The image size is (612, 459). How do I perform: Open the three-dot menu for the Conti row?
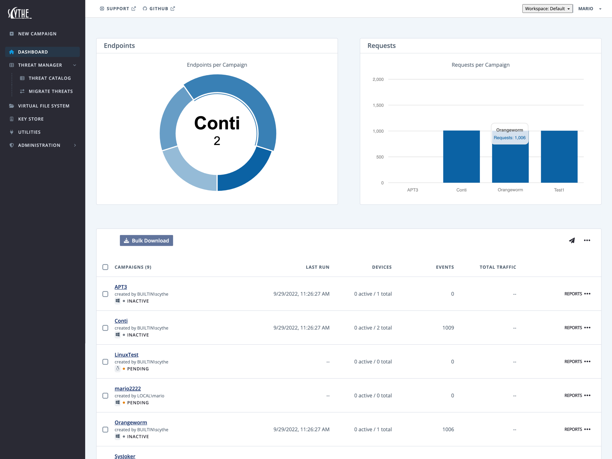coord(587,328)
